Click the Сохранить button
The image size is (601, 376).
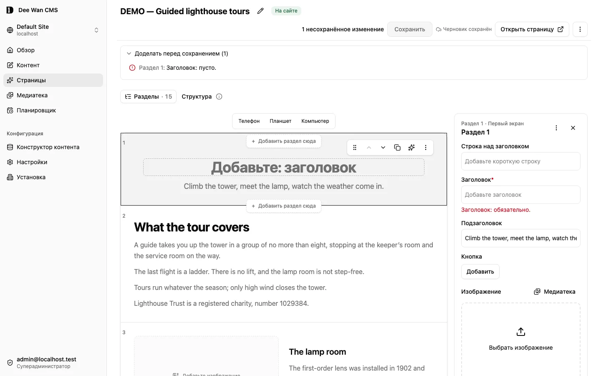click(410, 29)
